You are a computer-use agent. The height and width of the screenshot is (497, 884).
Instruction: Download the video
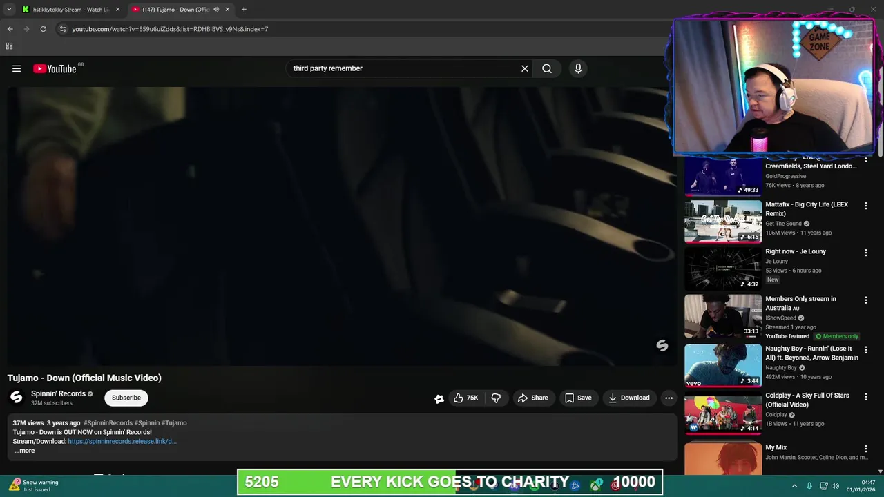(x=629, y=398)
